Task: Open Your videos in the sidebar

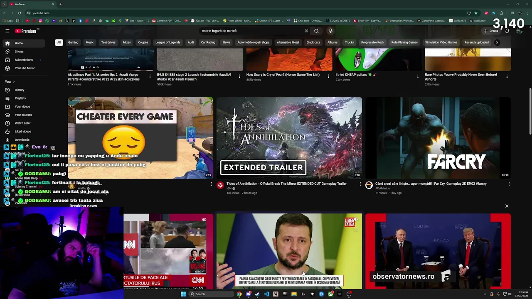Action: [24, 107]
